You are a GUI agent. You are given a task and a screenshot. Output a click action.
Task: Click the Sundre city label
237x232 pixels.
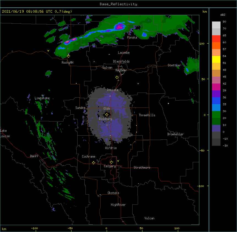[x=80, y=108]
